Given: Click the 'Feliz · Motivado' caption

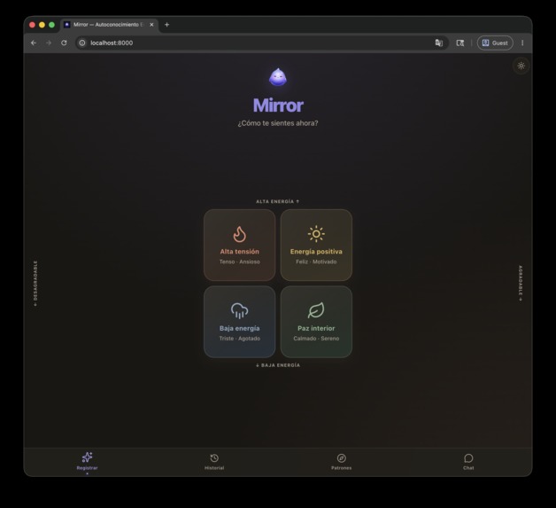Looking at the screenshot, I should pos(316,262).
